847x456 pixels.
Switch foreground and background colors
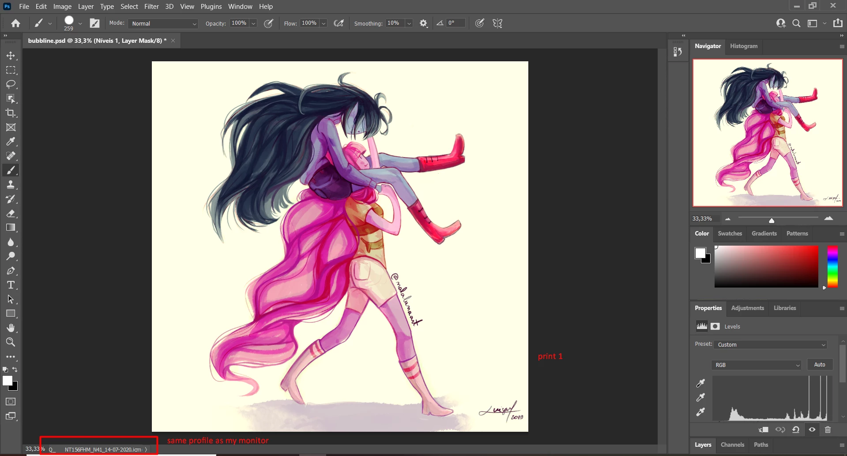pyautogui.click(x=15, y=370)
